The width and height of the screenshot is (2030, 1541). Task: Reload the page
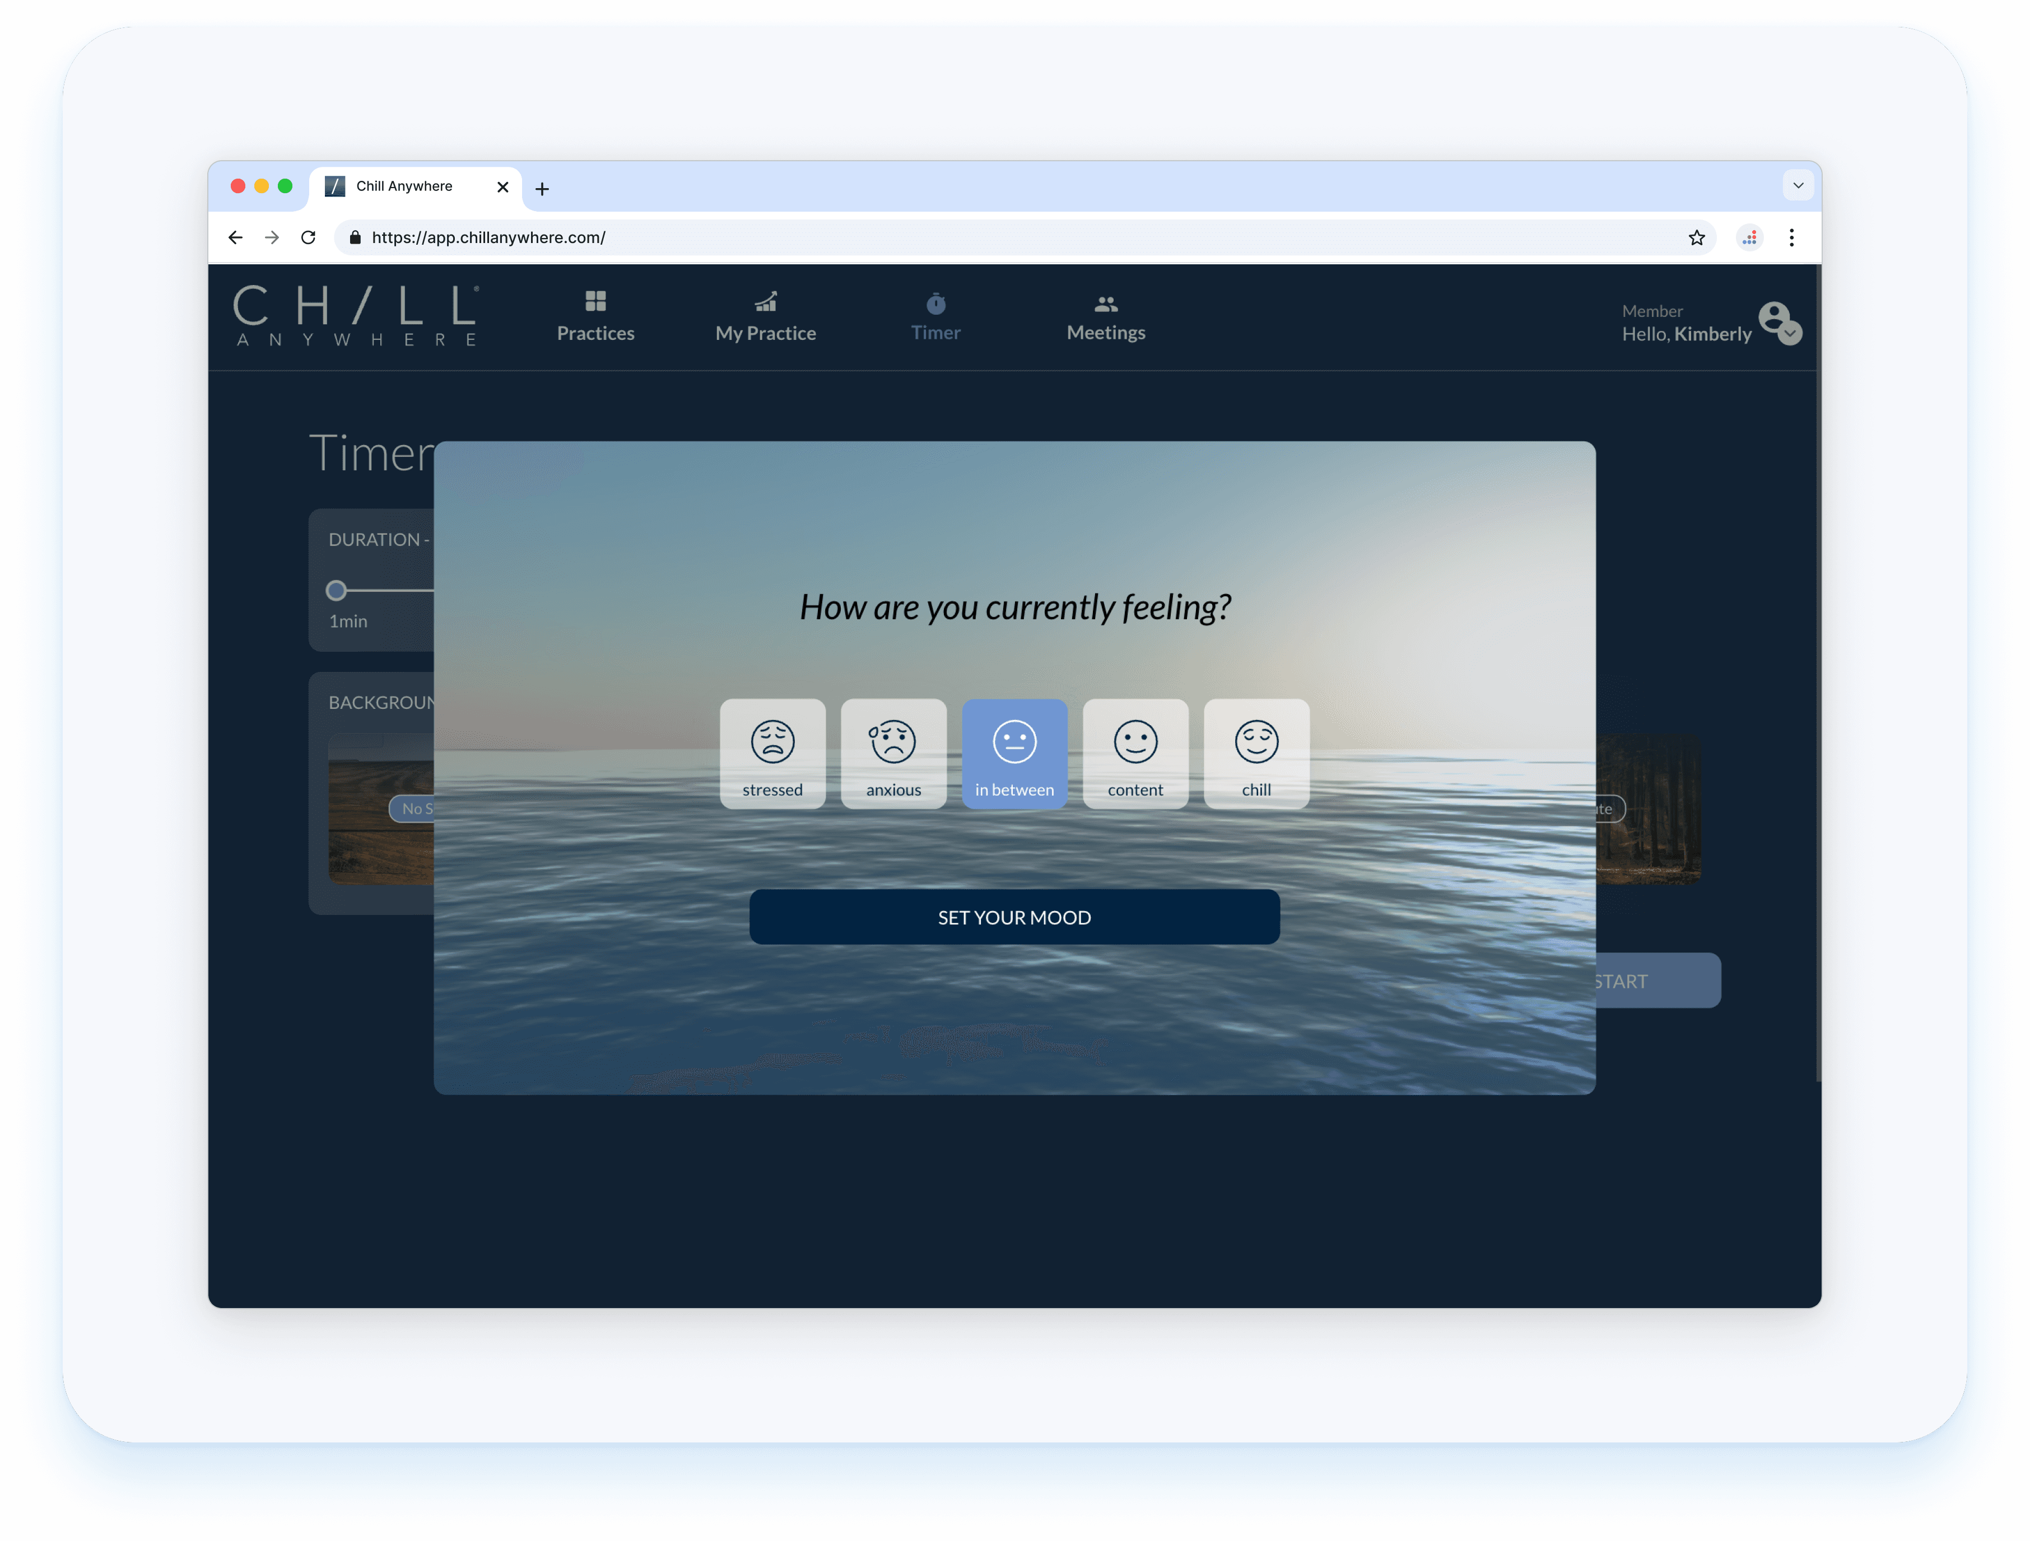(x=308, y=239)
